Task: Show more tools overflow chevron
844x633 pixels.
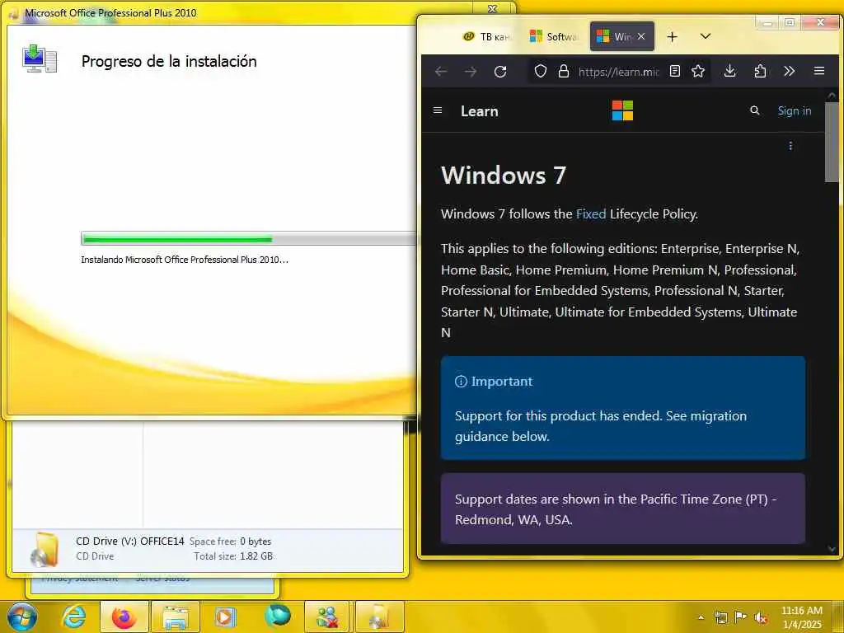Action: (x=789, y=71)
